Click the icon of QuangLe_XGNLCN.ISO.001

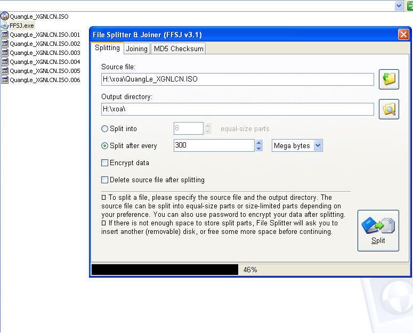point(4,35)
